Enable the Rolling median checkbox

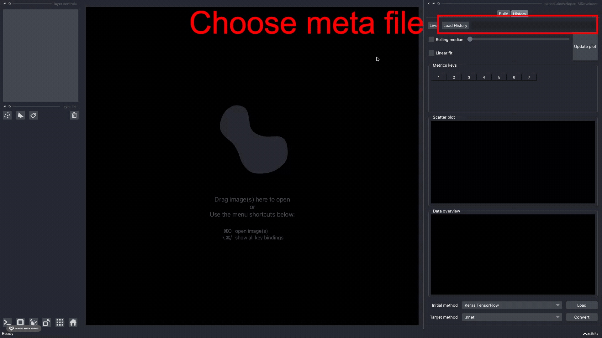pos(431,39)
